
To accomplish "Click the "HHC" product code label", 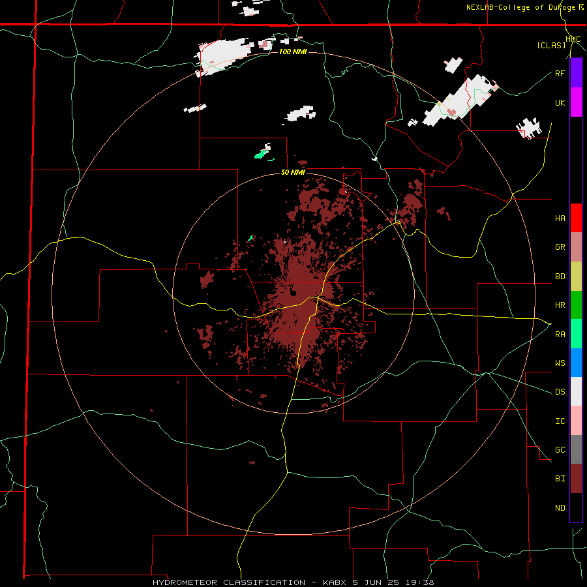I will (573, 39).
